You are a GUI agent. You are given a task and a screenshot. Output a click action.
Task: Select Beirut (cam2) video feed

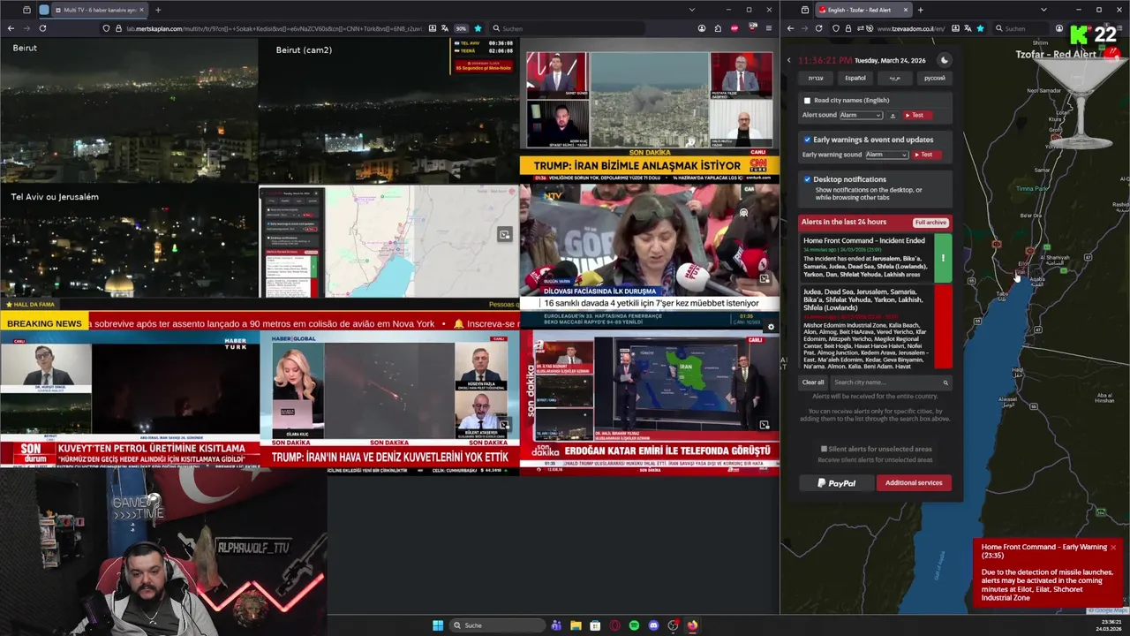(389, 110)
